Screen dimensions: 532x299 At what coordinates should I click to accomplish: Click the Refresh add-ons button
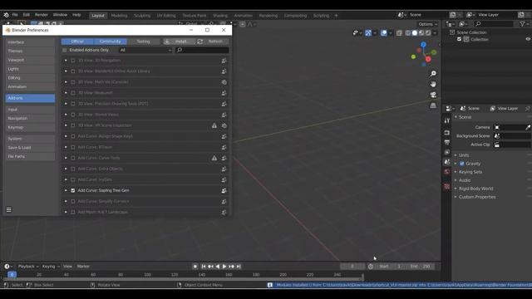(x=213, y=42)
